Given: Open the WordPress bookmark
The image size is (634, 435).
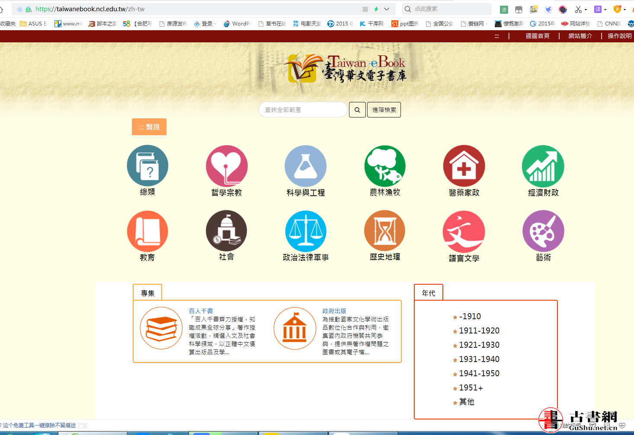Looking at the screenshot, I should pyautogui.click(x=237, y=24).
